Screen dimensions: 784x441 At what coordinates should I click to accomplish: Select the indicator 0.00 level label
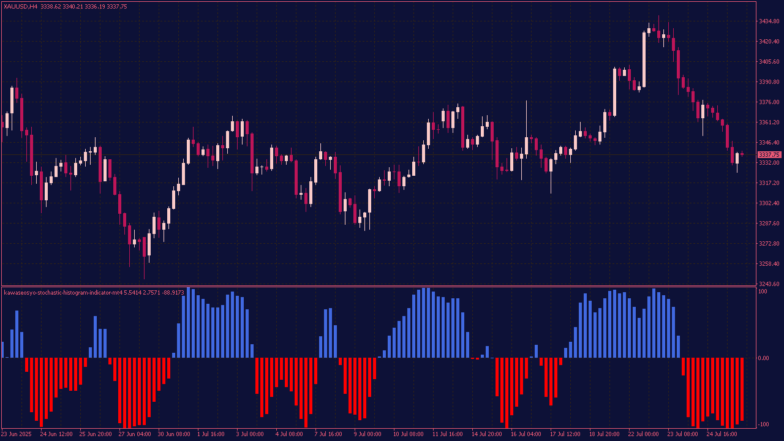[764, 358]
